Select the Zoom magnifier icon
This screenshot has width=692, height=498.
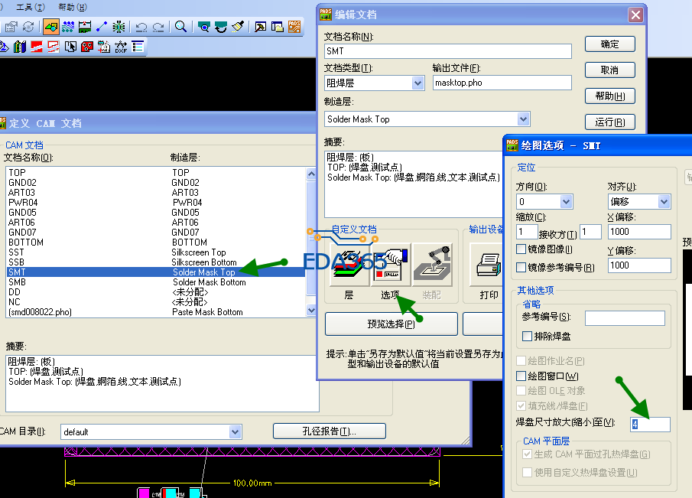pos(180,27)
